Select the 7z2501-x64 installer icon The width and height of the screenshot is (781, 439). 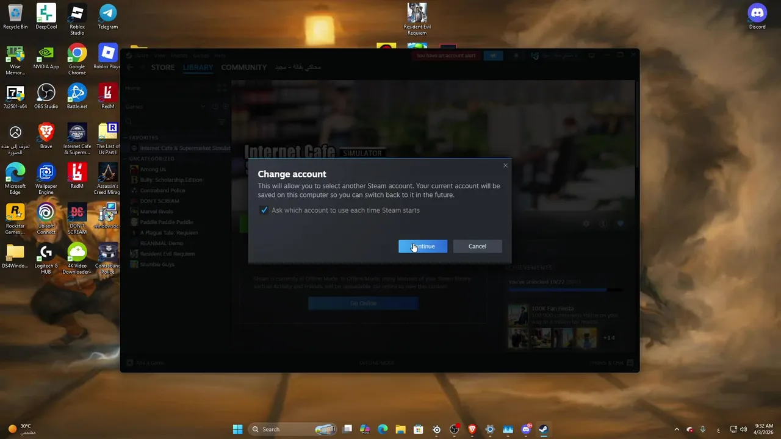point(15,96)
